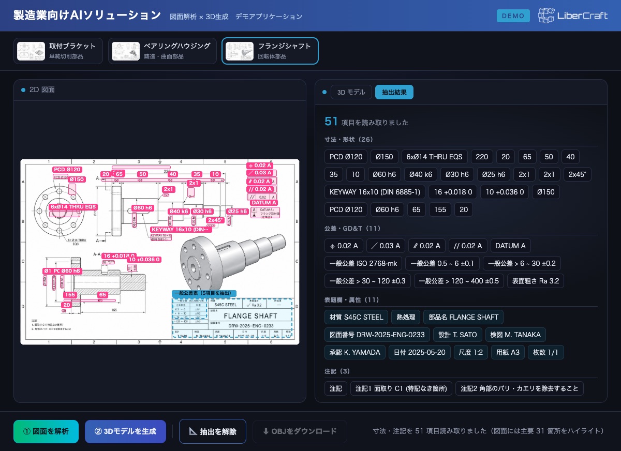This screenshot has height=451, width=621.
Task: Click the LiberCraft logo icon
Action: tap(546, 16)
